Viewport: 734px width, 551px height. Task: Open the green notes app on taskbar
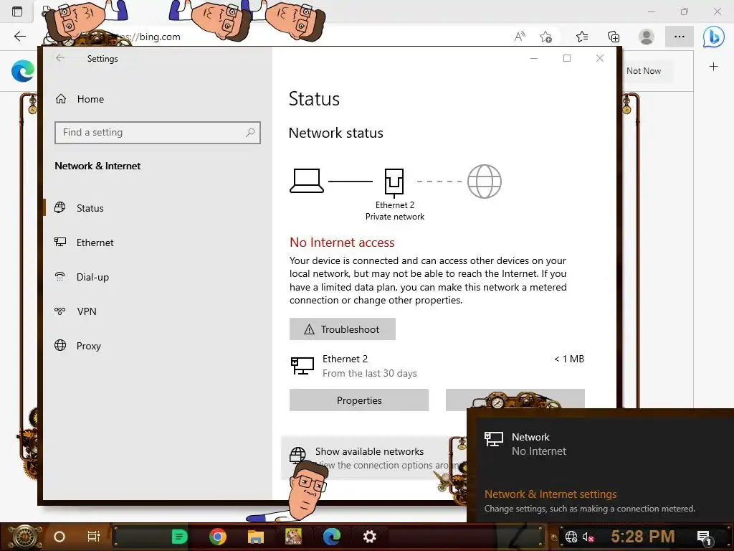(179, 537)
